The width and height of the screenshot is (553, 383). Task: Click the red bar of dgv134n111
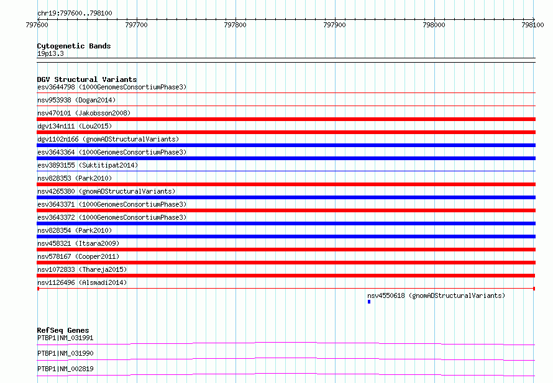point(286,132)
